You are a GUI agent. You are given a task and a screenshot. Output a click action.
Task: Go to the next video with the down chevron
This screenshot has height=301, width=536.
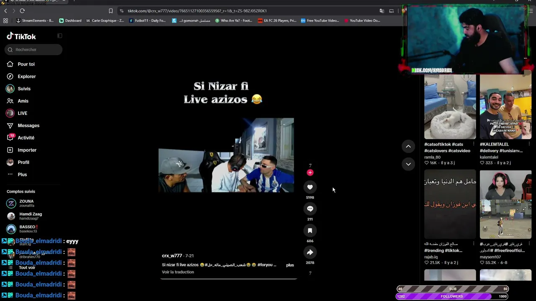click(408, 164)
